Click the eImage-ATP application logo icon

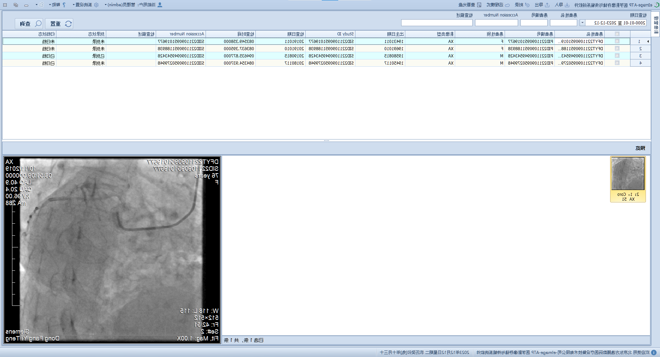(656, 5)
